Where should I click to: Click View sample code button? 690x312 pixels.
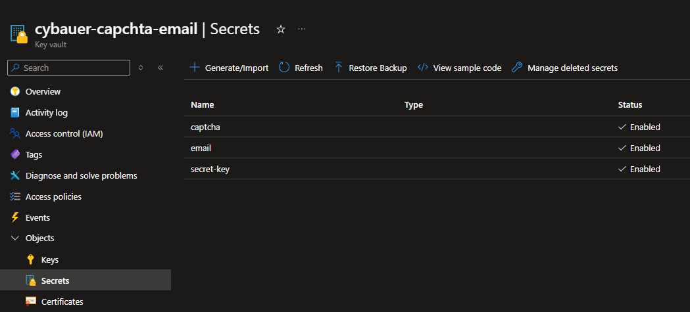[459, 68]
